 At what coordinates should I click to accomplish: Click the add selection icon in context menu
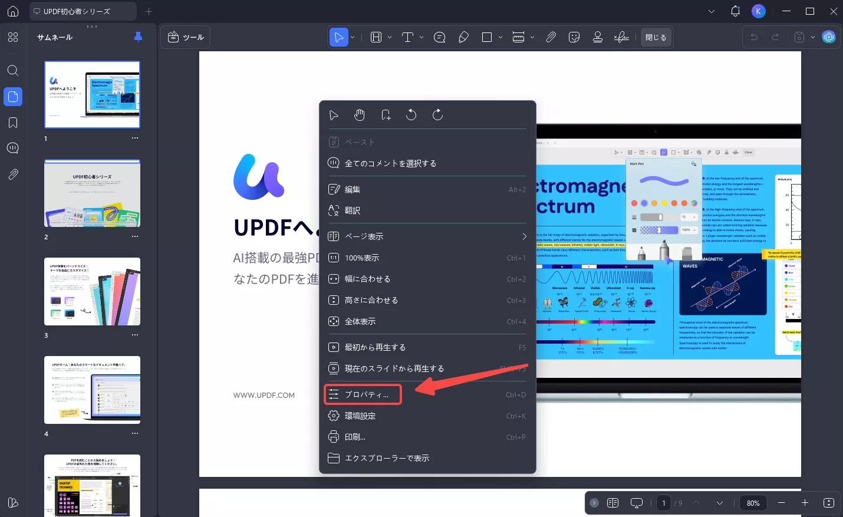click(x=386, y=115)
